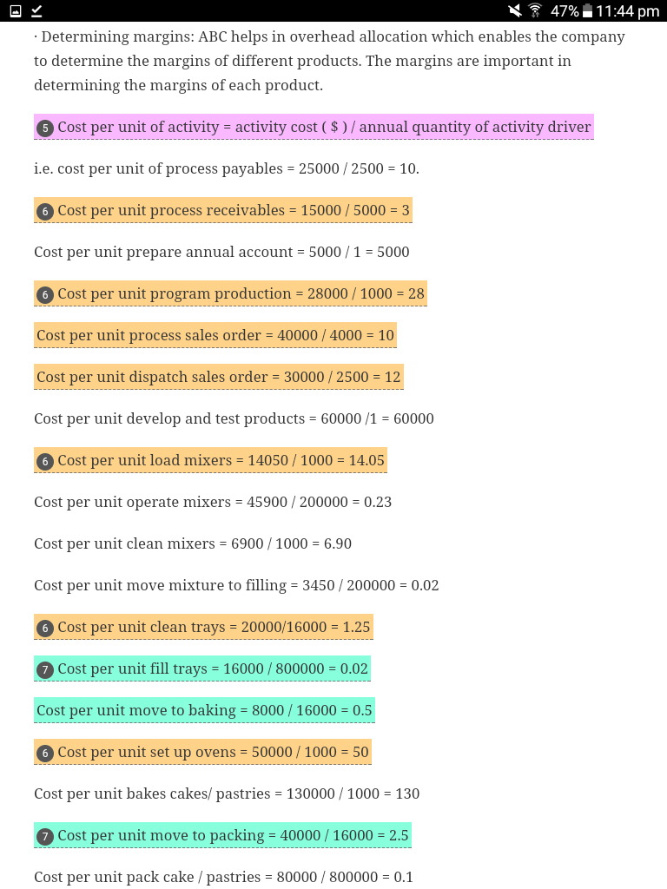Tap the bakes cakes/pastries calculation line
The width and height of the screenshot is (667, 889).
(227, 794)
